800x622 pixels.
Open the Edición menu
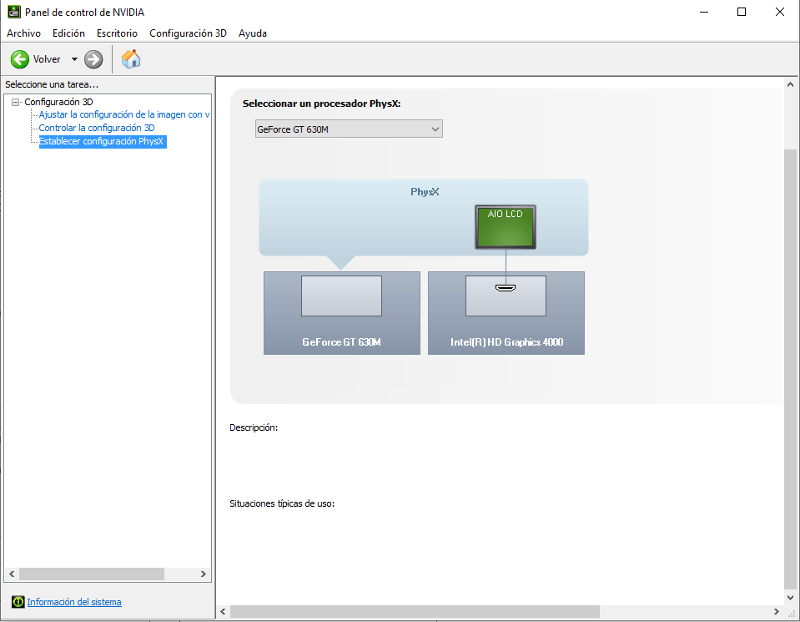pos(69,33)
